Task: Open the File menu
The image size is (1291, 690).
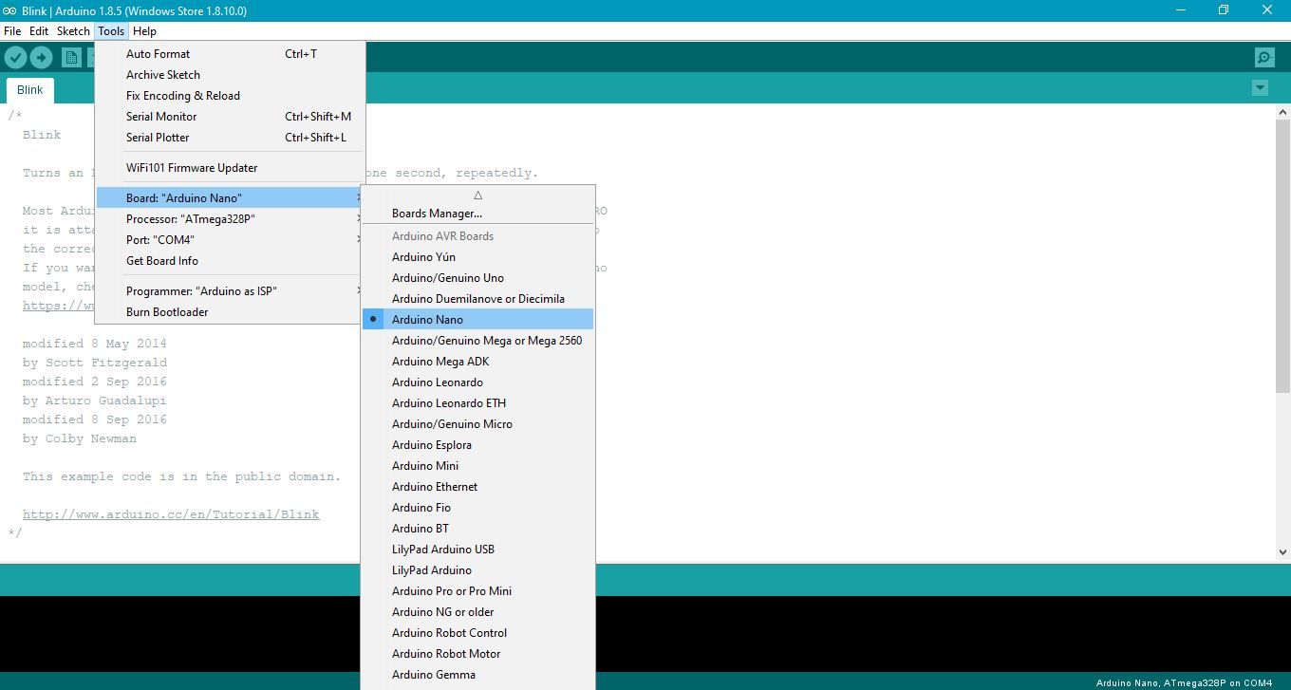Action: (12, 30)
